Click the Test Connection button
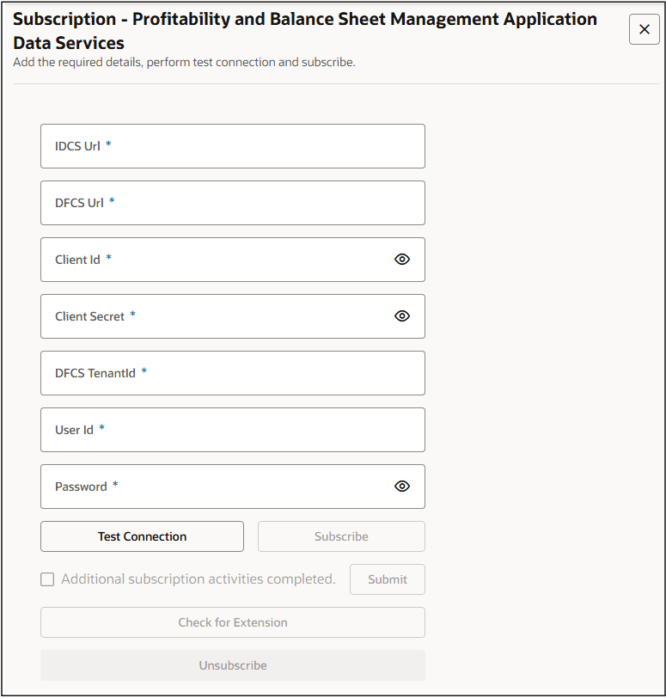This screenshot has width=666, height=698. [x=142, y=536]
